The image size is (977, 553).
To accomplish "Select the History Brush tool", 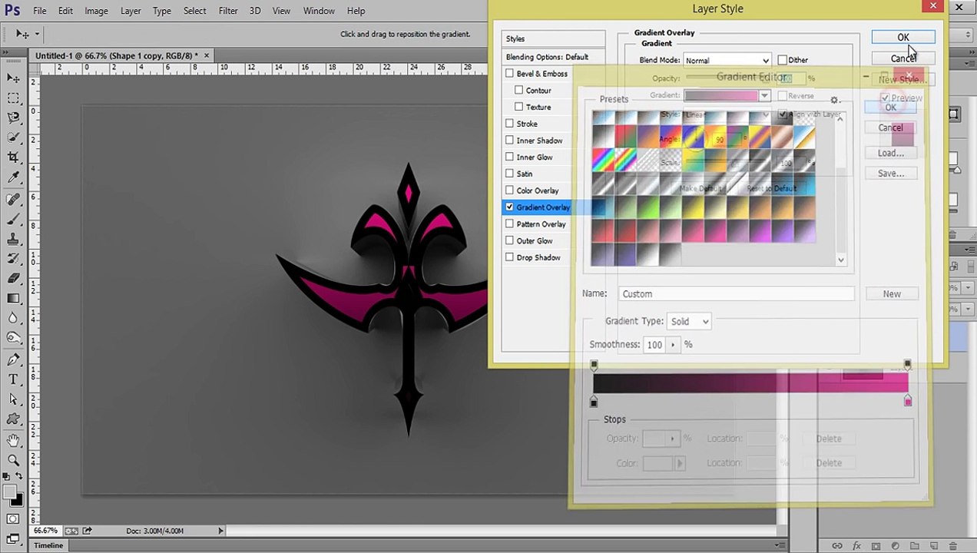I will pyautogui.click(x=14, y=259).
